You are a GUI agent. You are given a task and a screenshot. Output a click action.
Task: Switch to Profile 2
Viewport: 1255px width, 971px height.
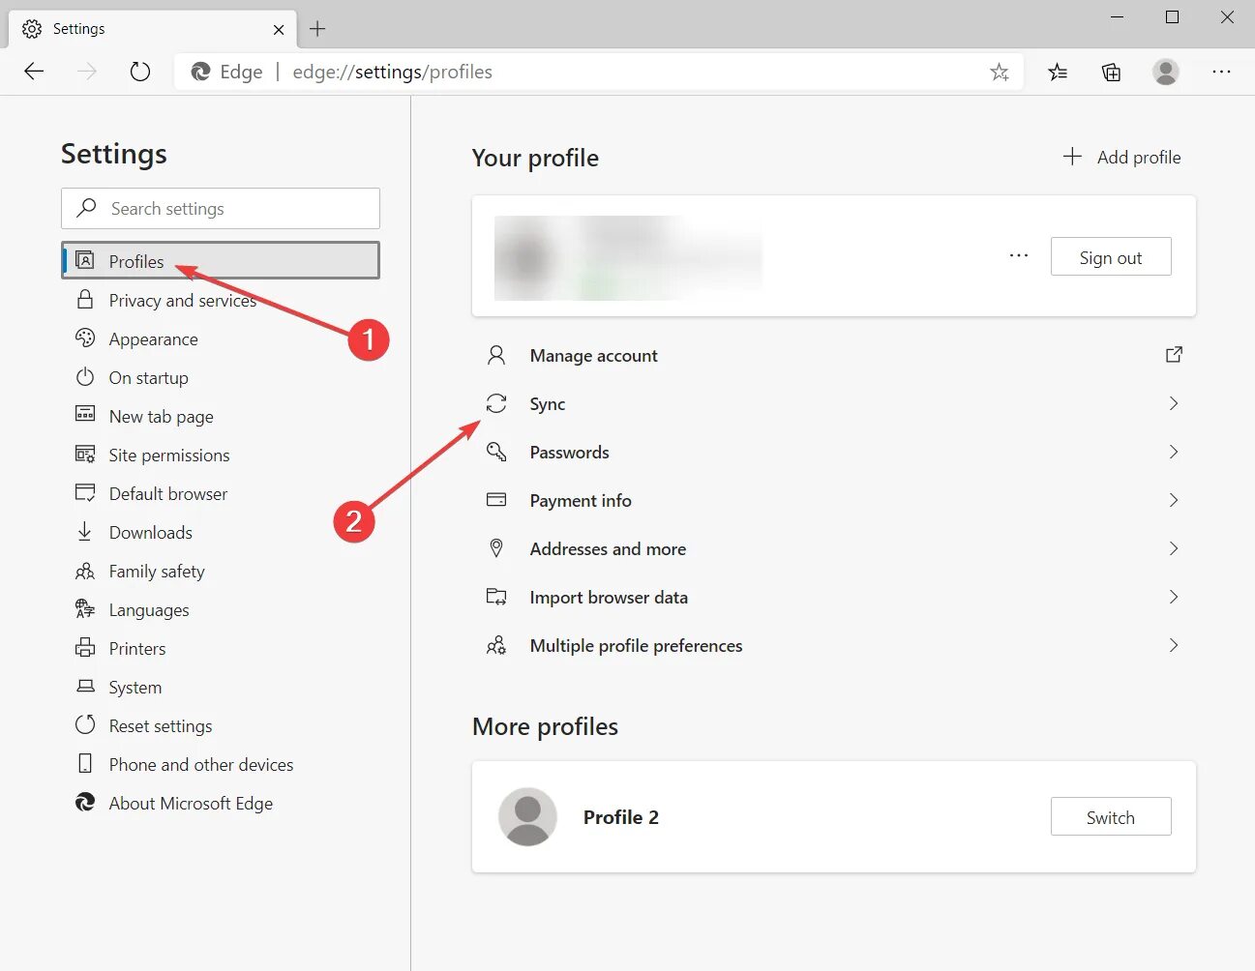tap(1111, 817)
